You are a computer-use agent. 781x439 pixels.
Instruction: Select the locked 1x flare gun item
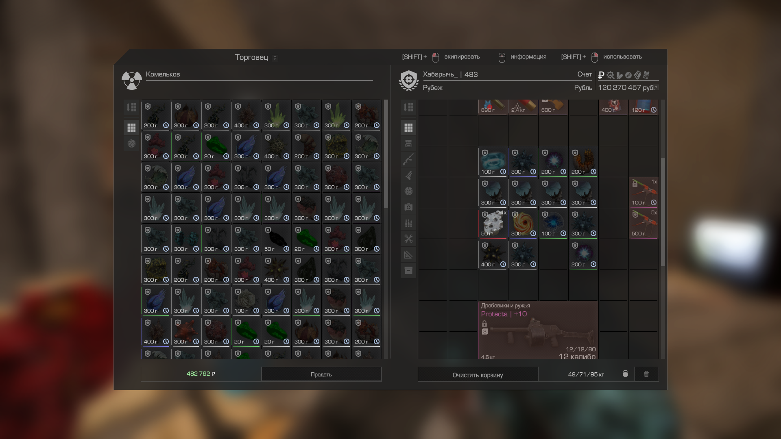coord(644,192)
